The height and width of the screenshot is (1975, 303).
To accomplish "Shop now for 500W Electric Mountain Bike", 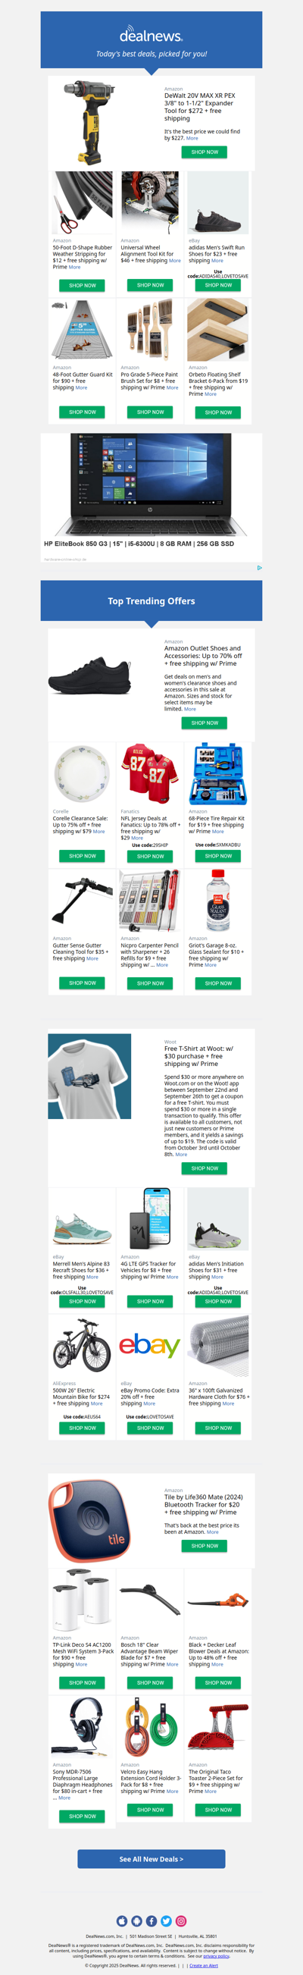I will click(82, 1428).
